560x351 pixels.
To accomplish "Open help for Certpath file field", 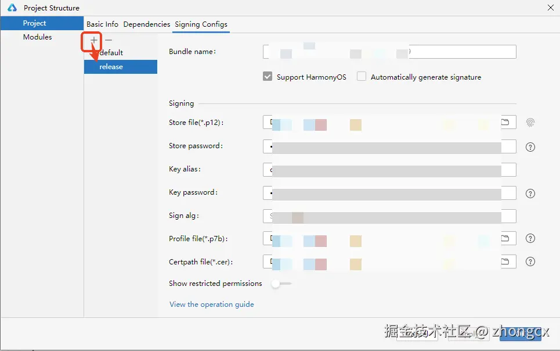I will [x=530, y=262].
